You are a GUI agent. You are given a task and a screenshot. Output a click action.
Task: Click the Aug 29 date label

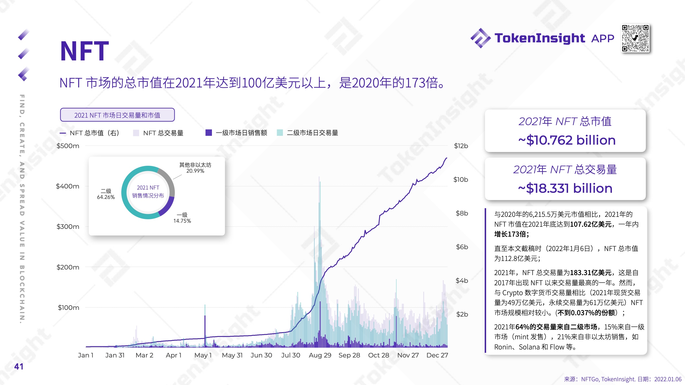point(320,355)
